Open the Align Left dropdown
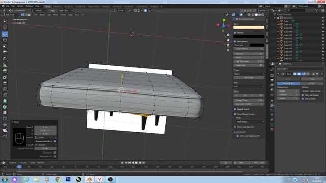This screenshot has width=326, height=183. click(x=249, y=86)
